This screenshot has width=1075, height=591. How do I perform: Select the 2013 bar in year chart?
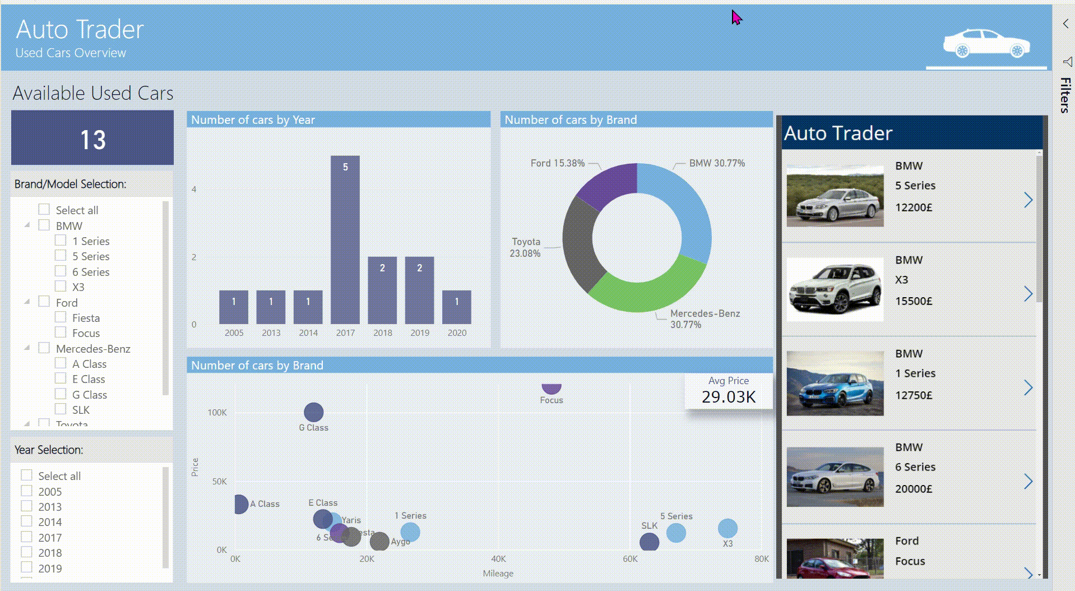pos(271,307)
